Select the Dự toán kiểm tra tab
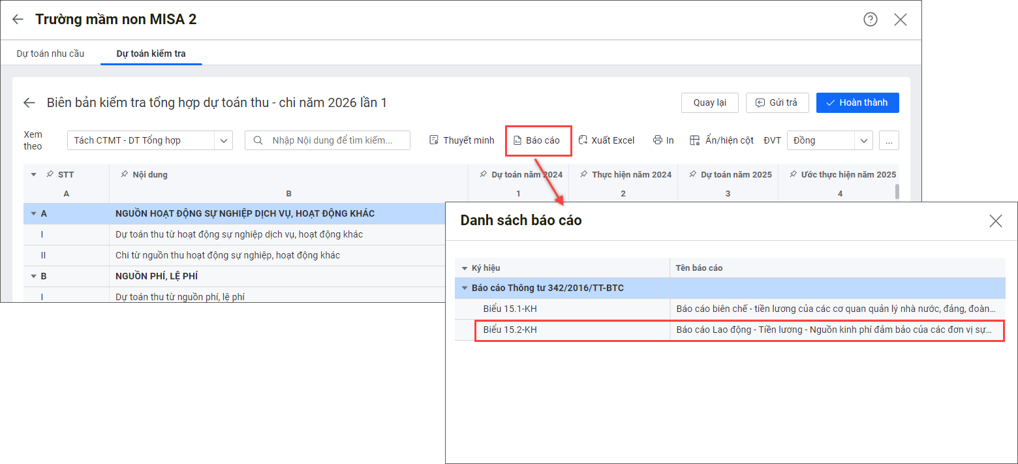 [151, 54]
